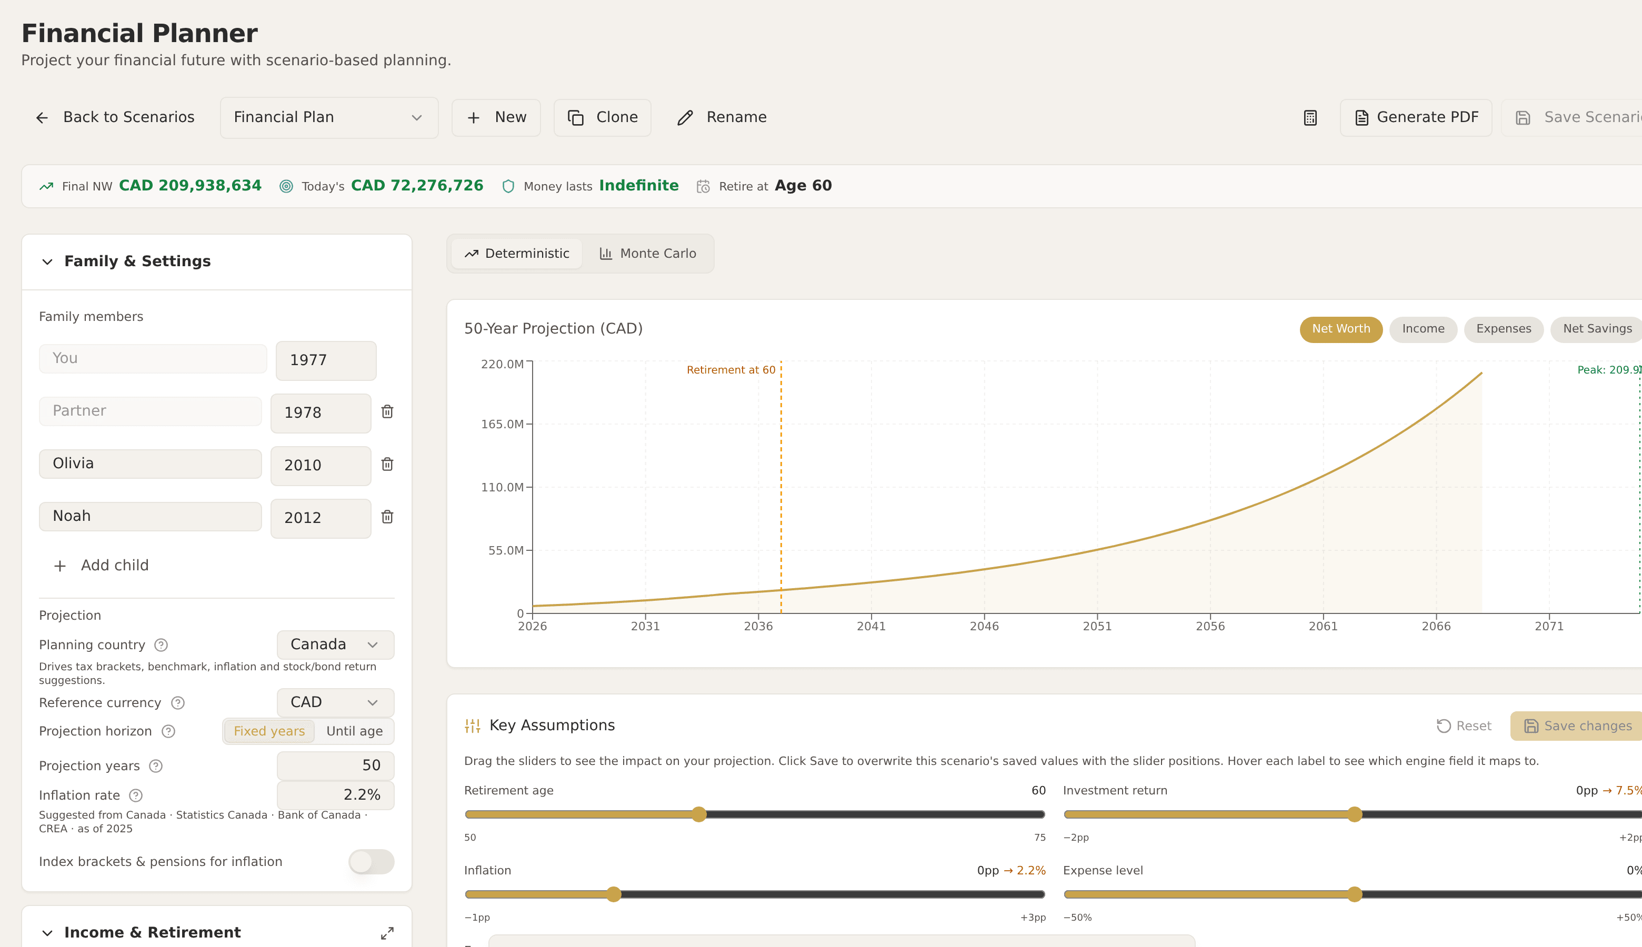Generate PDF report
The width and height of the screenshot is (1642, 947).
(x=1416, y=118)
